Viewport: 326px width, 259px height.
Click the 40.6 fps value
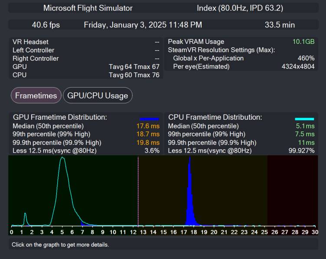click(x=46, y=25)
